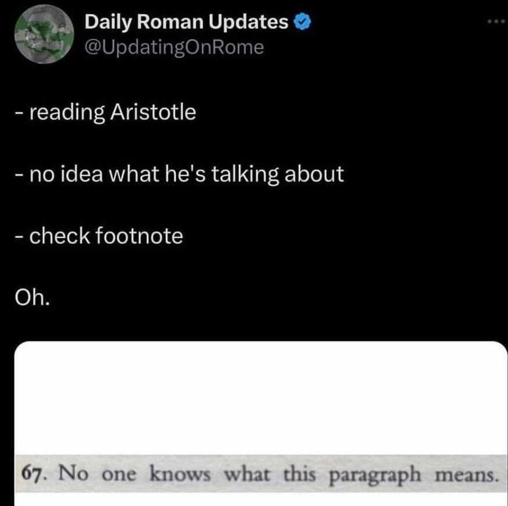The image size is (508, 506).
Task: Click the blue verified checkmark badge
Action: 302,22
